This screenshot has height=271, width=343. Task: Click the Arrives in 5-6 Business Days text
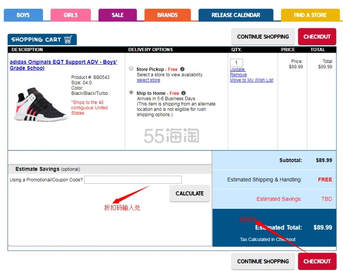(166, 98)
